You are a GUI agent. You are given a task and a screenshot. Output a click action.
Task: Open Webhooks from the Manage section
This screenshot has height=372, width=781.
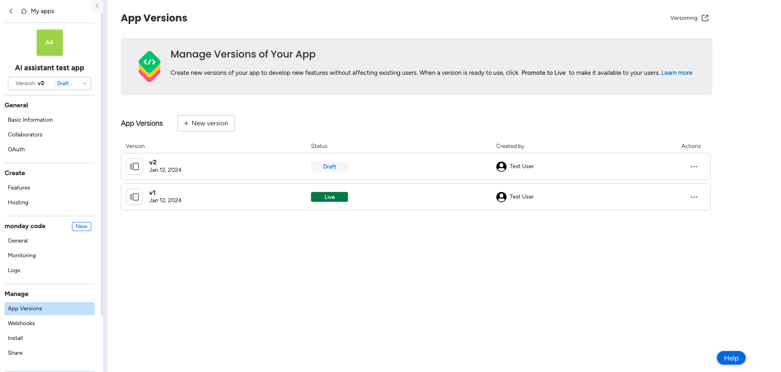pos(21,323)
